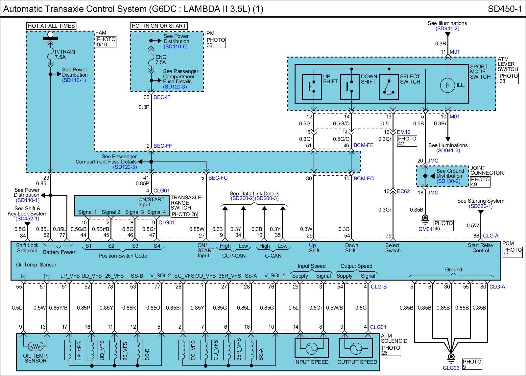This screenshot has width=526, height=376.
Task: Click the GM04 ground symbol
Action: pos(425,219)
